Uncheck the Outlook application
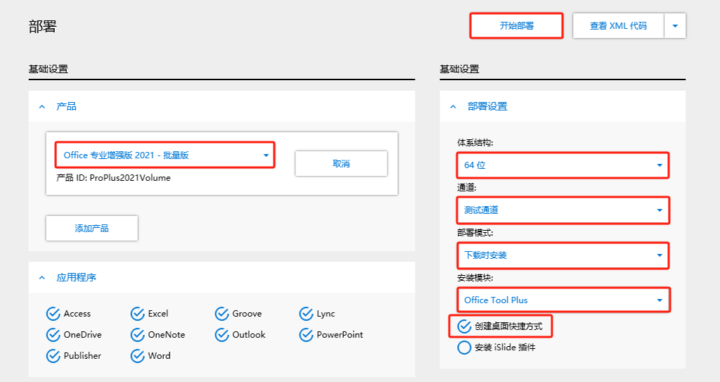 (x=221, y=335)
